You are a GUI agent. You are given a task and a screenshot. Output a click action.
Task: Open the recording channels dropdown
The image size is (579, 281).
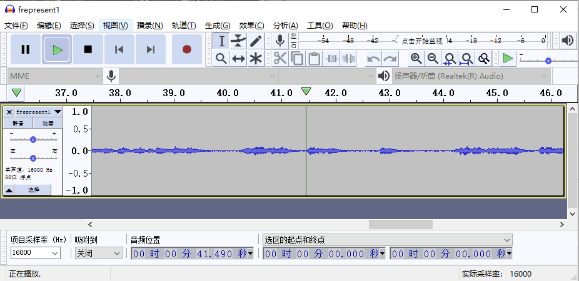pyautogui.click(x=327, y=76)
